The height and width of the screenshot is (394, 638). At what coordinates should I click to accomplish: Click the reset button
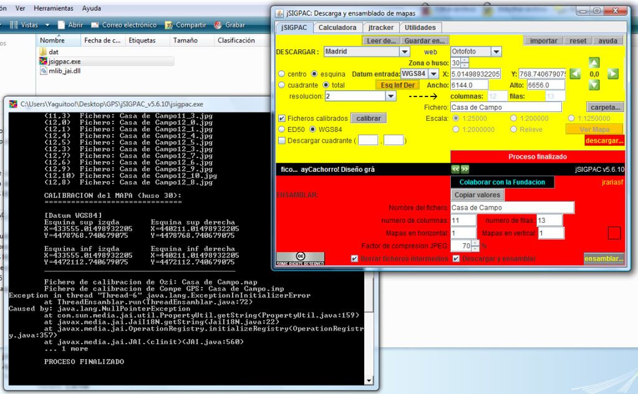(x=578, y=40)
